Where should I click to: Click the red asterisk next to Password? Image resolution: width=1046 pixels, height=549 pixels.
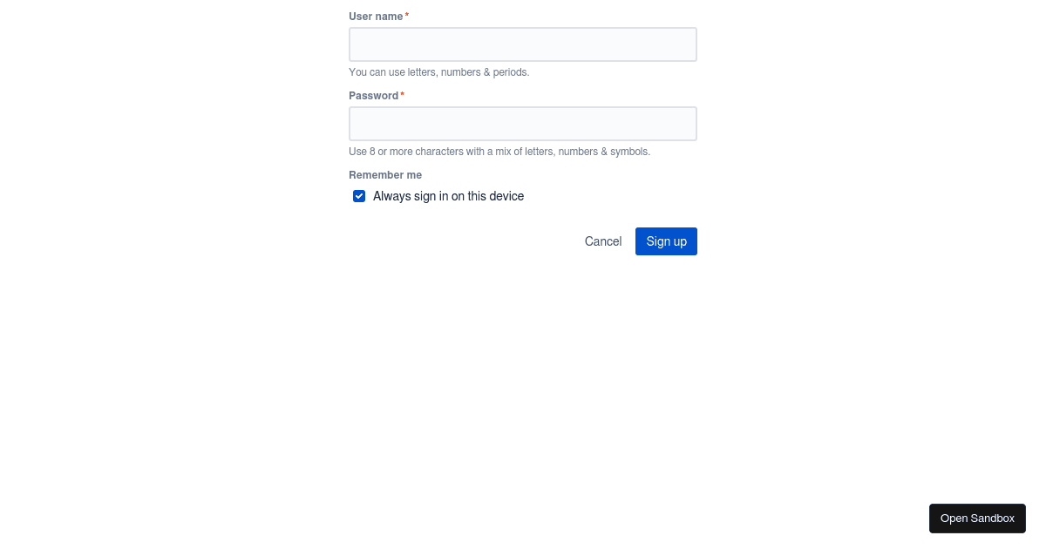402,93
